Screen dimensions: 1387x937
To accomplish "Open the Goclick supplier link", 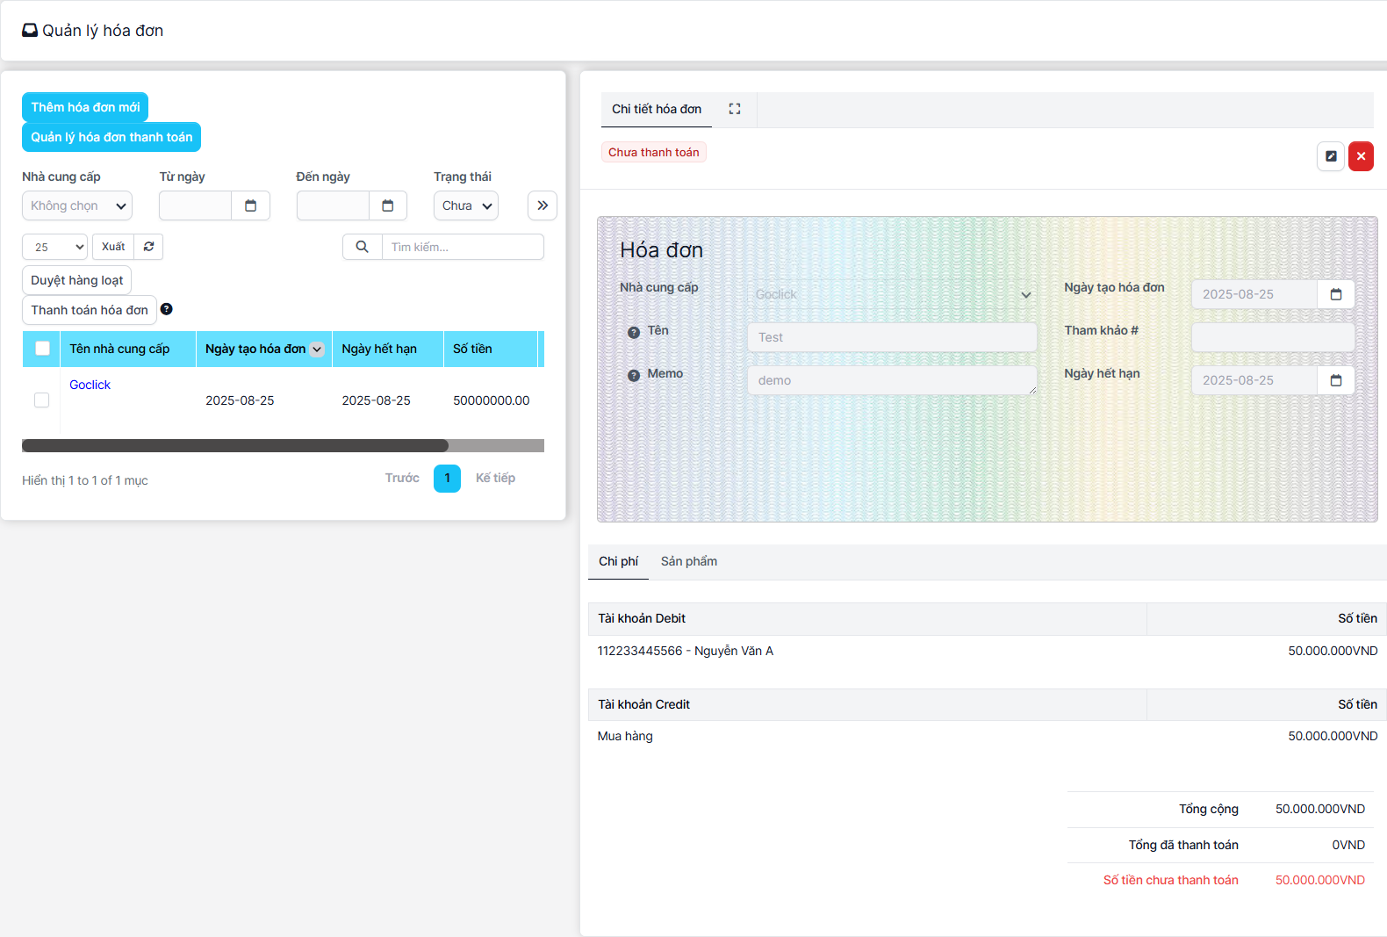I will pyautogui.click(x=90, y=385).
